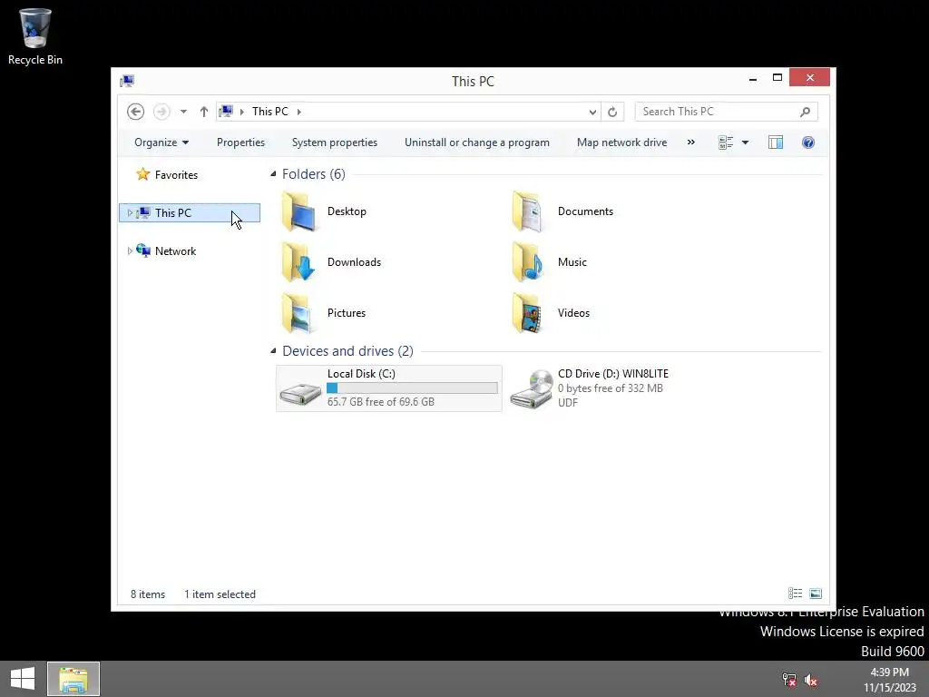Image resolution: width=929 pixels, height=697 pixels.
Task: Refresh the This PC view
Action: pyautogui.click(x=612, y=112)
